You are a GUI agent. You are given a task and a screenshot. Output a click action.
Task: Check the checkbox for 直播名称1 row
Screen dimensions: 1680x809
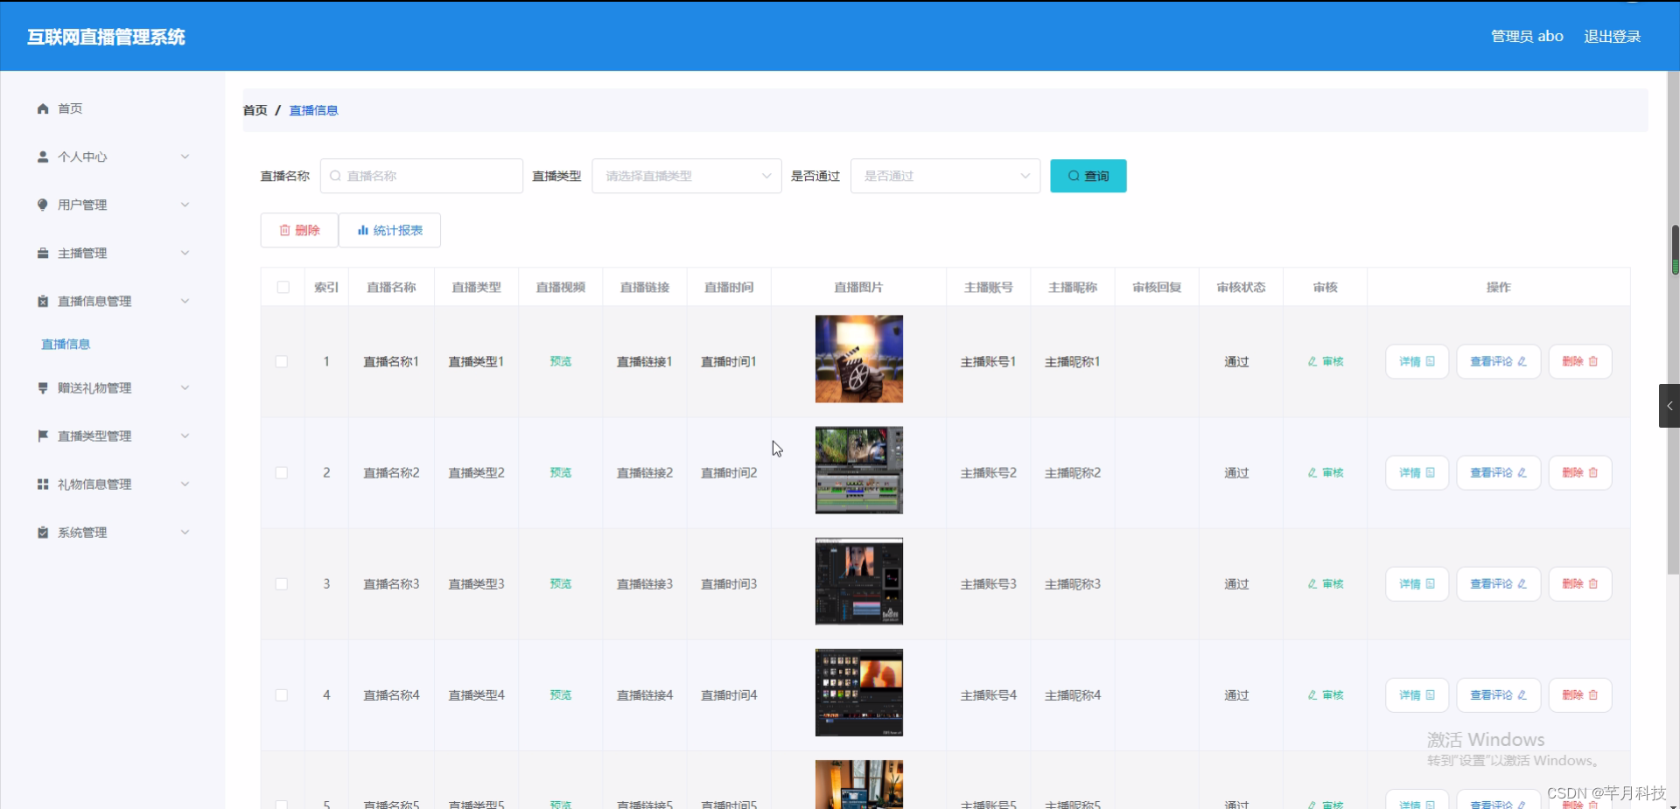pyautogui.click(x=282, y=361)
